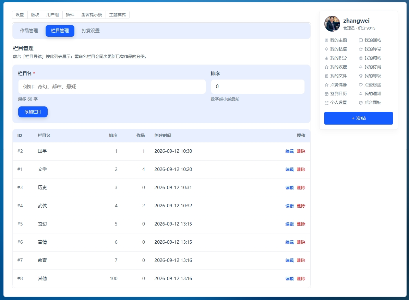Click the 个人设置 sliders icon

coord(326,103)
